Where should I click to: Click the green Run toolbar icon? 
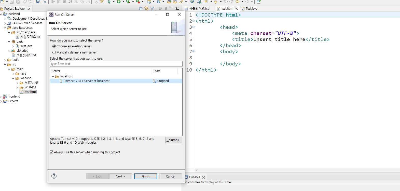click(x=119, y=2)
